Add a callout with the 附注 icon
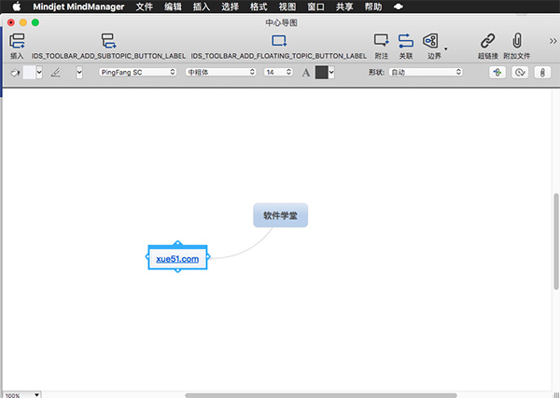560x398 pixels. pyautogui.click(x=381, y=41)
